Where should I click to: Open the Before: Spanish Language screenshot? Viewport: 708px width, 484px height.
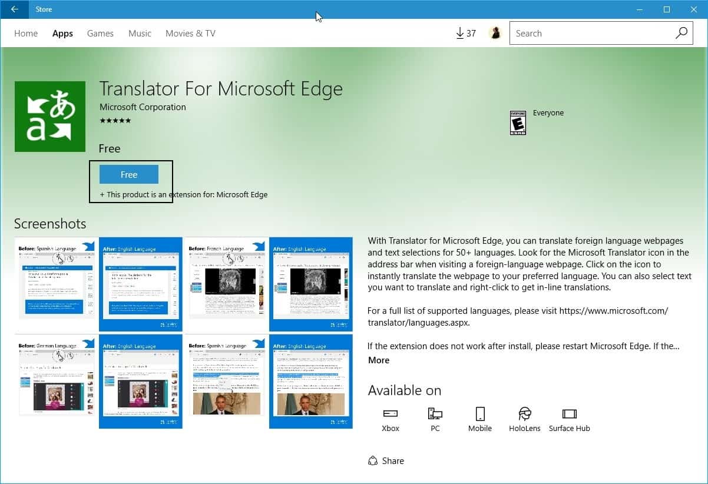[56, 283]
